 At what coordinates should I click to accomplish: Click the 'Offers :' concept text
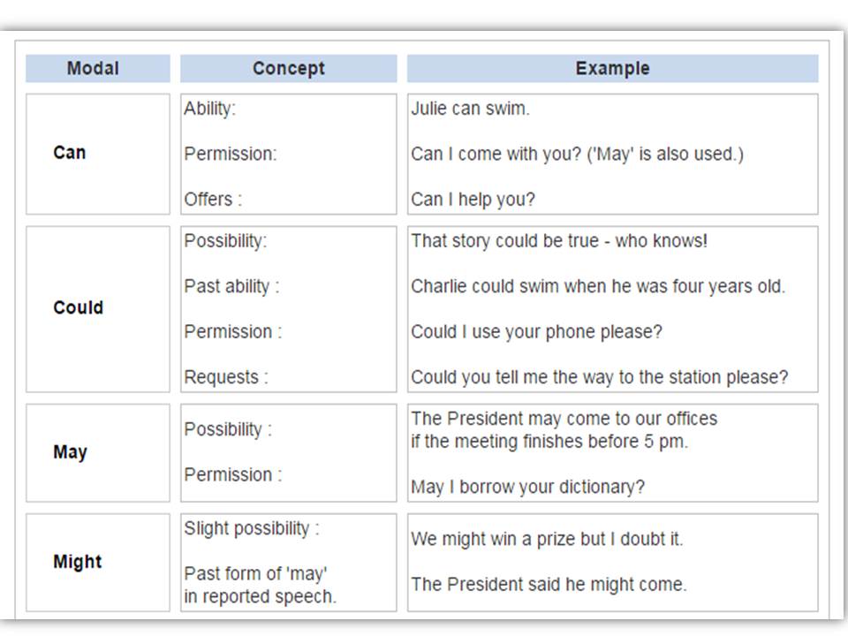click(213, 200)
